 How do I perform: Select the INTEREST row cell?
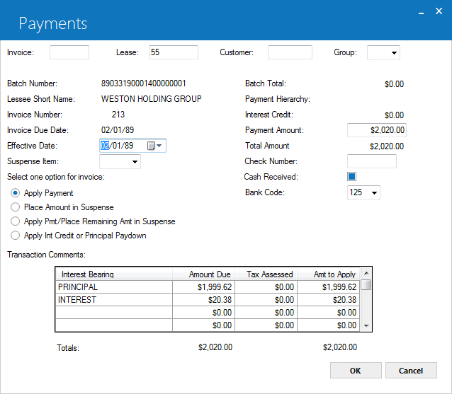click(114, 300)
